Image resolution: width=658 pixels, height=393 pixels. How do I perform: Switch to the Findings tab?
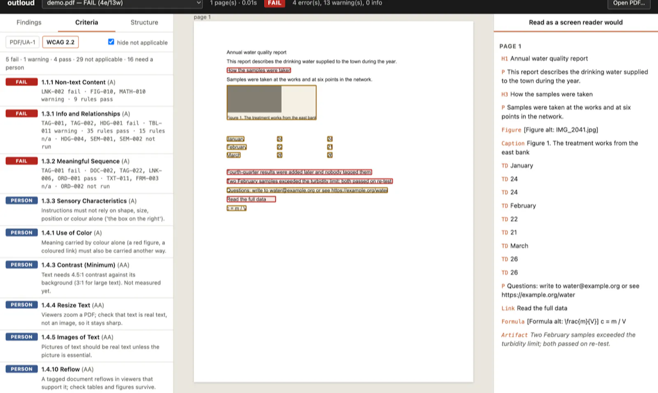29,23
